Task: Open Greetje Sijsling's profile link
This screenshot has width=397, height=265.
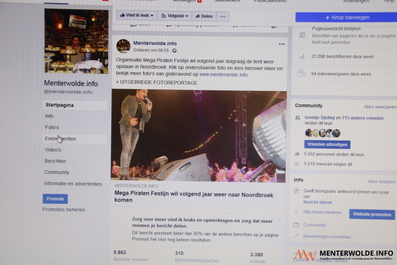Action: (x=319, y=118)
